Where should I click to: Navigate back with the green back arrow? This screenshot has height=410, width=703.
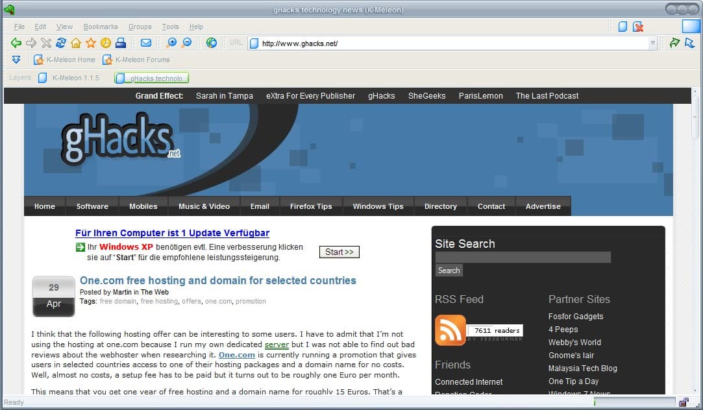(17, 43)
